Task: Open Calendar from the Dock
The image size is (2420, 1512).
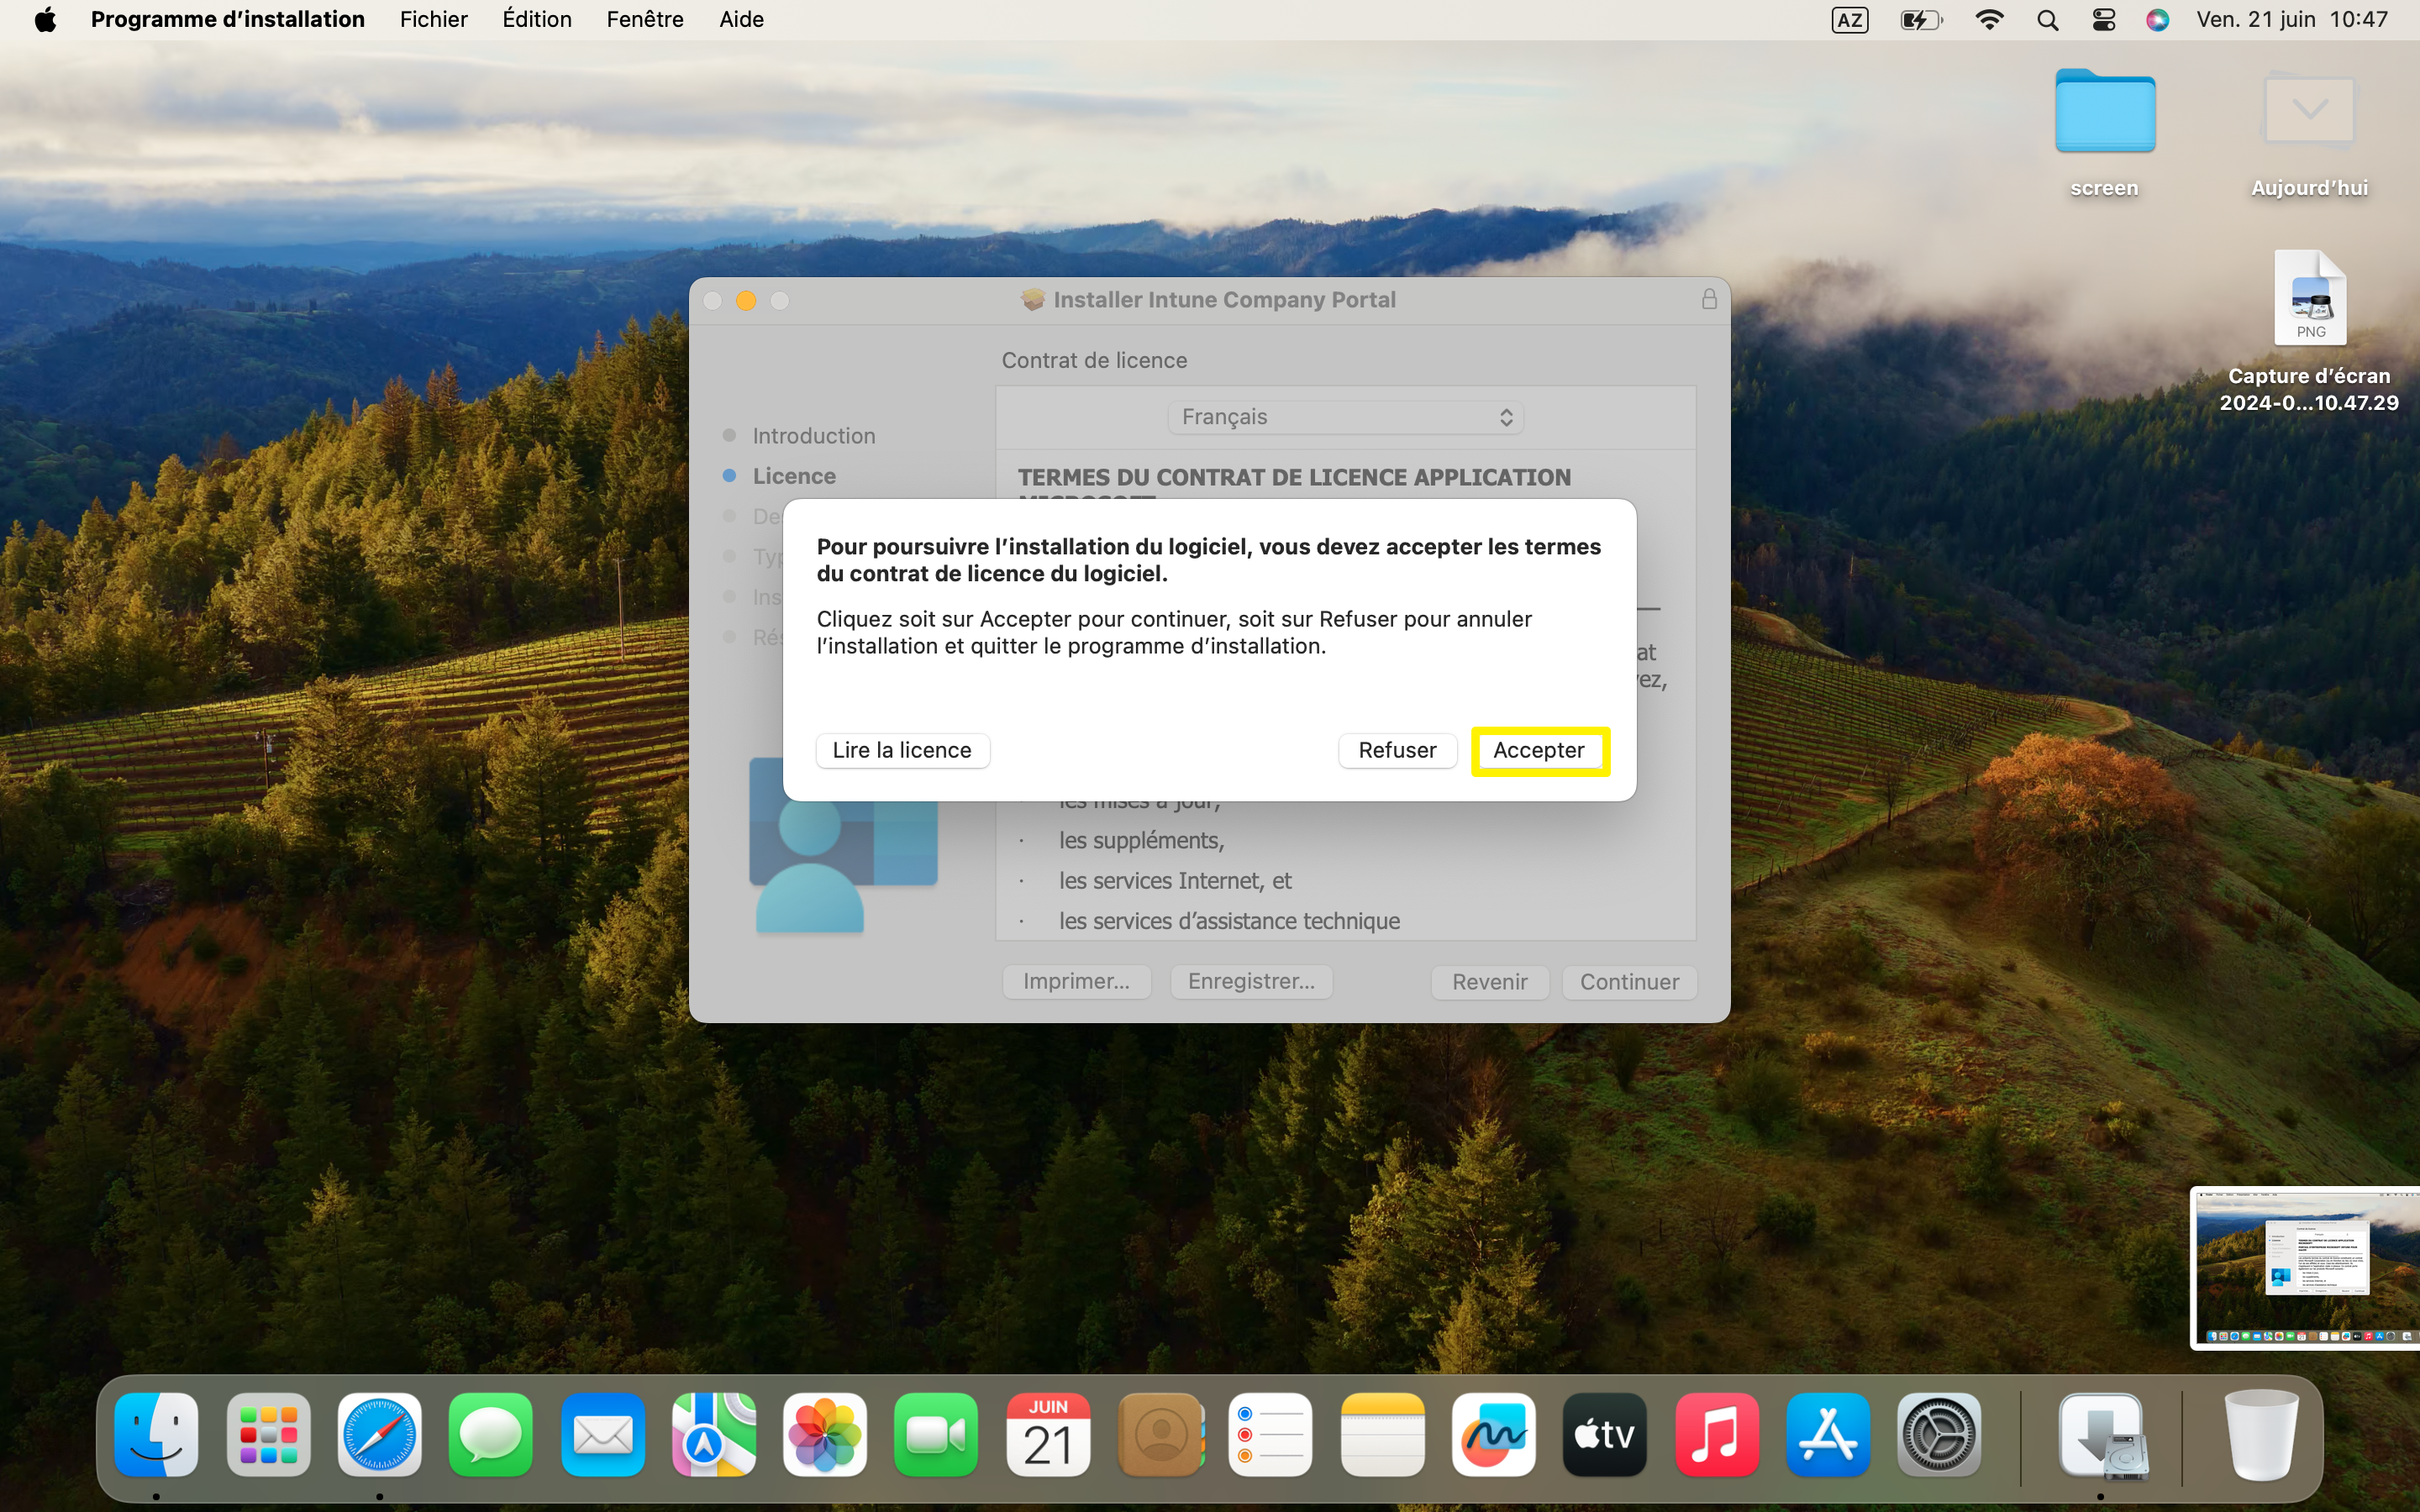Action: click(1048, 1435)
